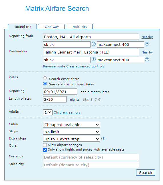Open the Adults count dropdown

point(48,112)
